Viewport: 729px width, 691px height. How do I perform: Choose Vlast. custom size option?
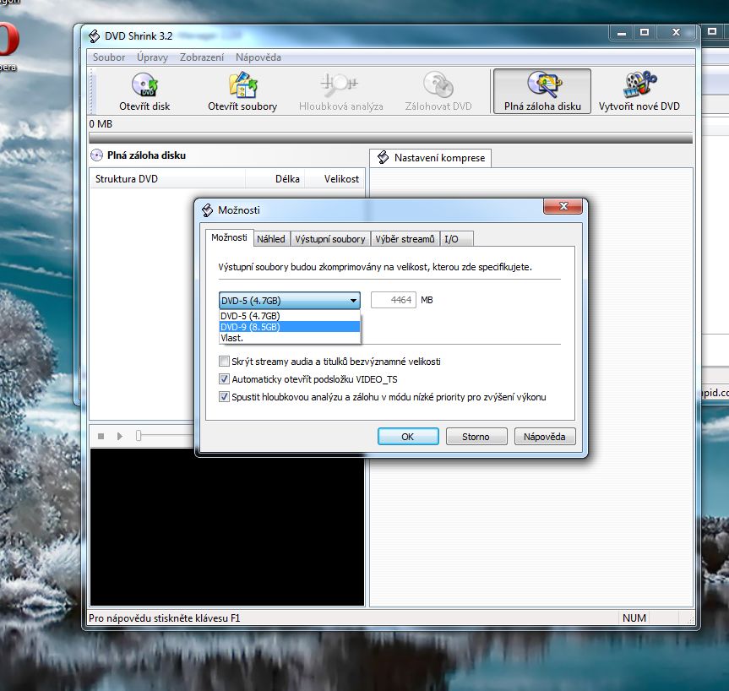[289, 338]
